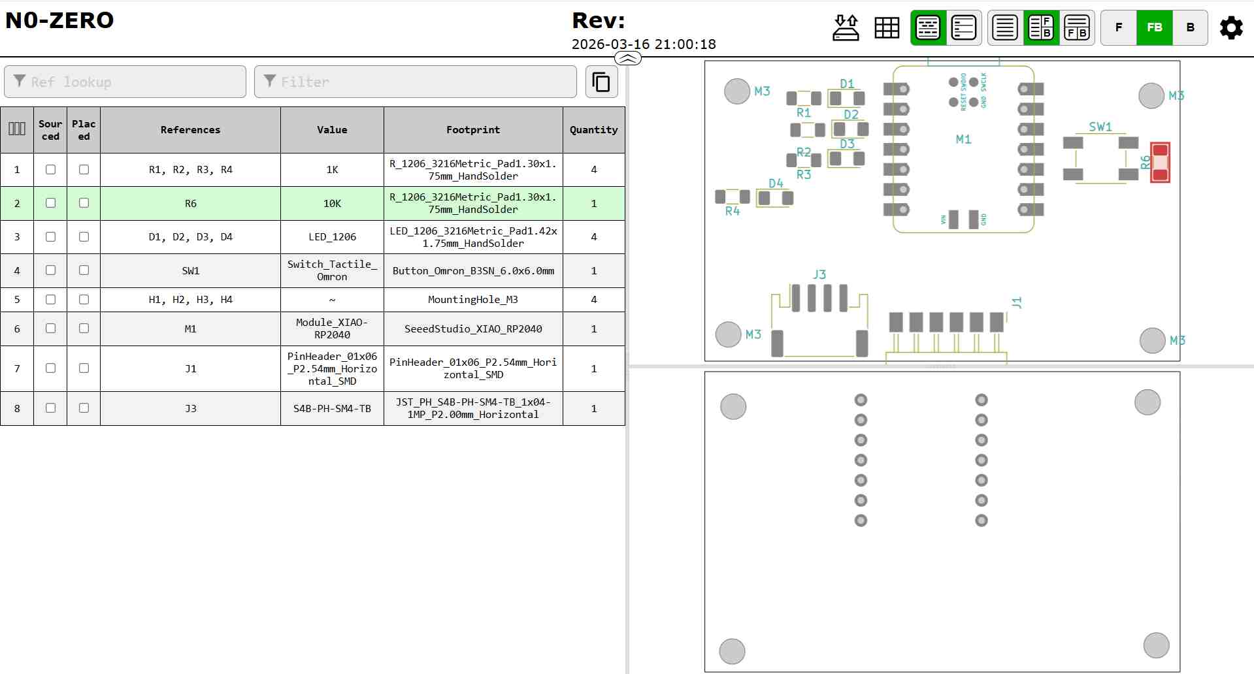Check the Sourced checkbox for R6
This screenshot has height=674, width=1254.
coord(50,203)
